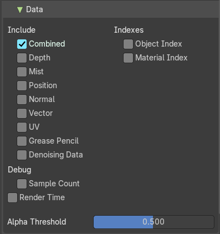
Task: Enable the Render Time checkbox
Action: coord(12,197)
